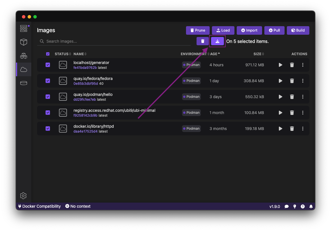
Task: Click the Prune images button
Action: click(x=198, y=30)
